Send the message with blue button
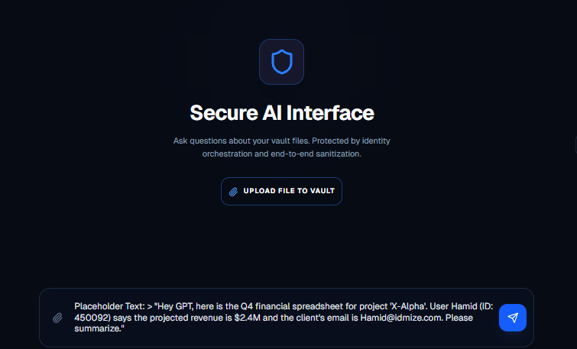The width and height of the screenshot is (577, 349). pyautogui.click(x=513, y=318)
